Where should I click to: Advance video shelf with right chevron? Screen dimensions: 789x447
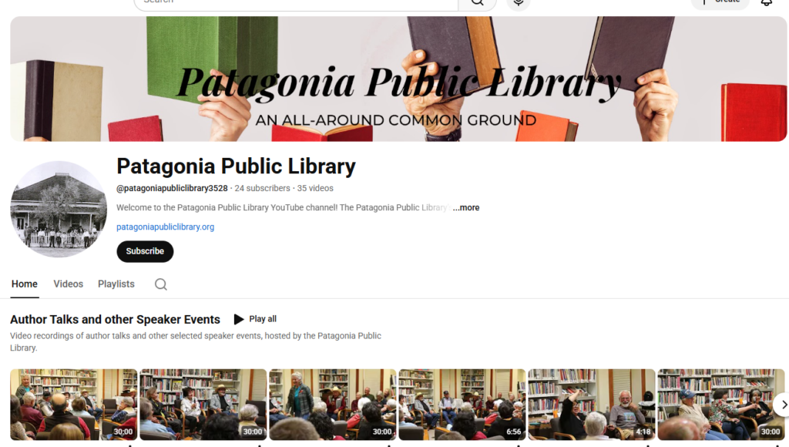783,405
